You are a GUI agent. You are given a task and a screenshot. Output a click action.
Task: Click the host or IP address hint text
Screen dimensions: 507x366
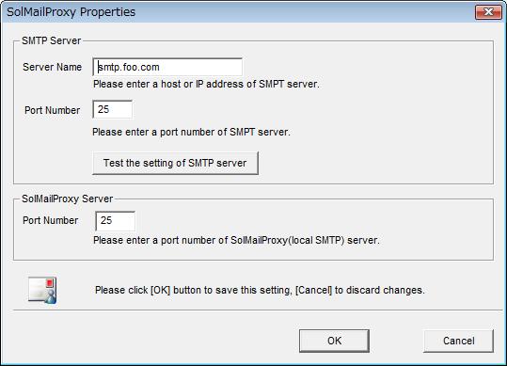pyautogui.click(x=206, y=84)
